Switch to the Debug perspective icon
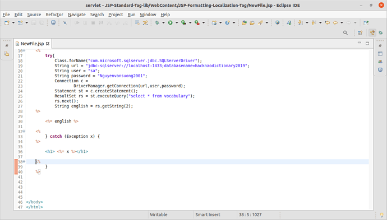 [x=381, y=33]
